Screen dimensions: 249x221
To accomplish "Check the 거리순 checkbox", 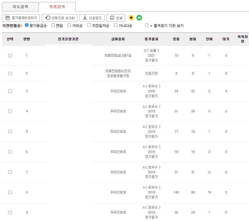I will (69, 25).
